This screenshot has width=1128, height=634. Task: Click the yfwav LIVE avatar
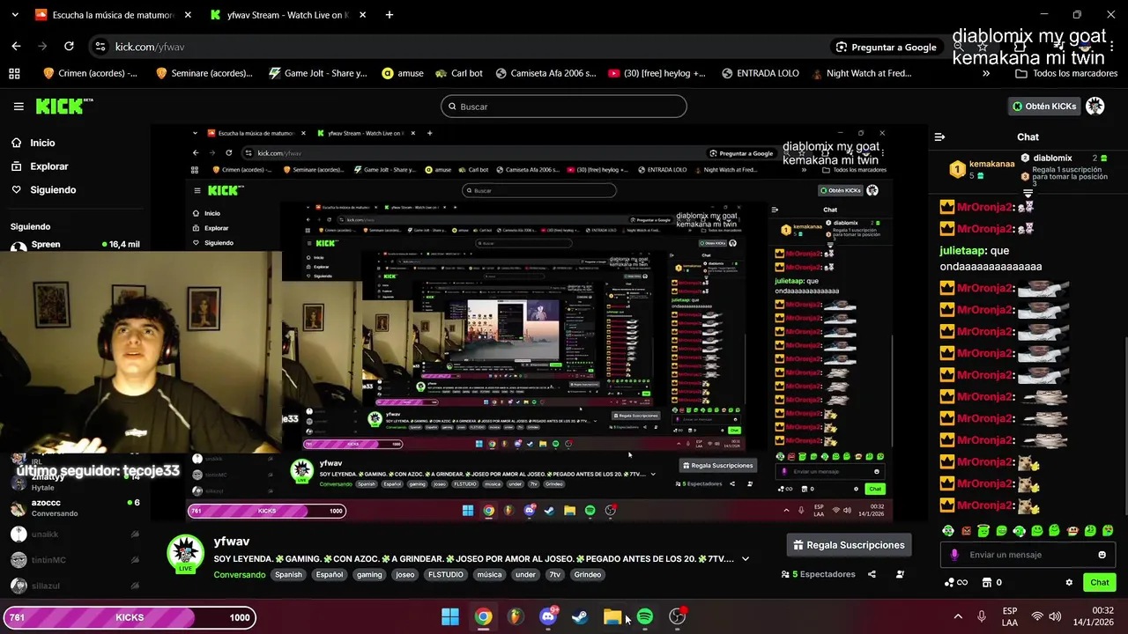(x=186, y=555)
